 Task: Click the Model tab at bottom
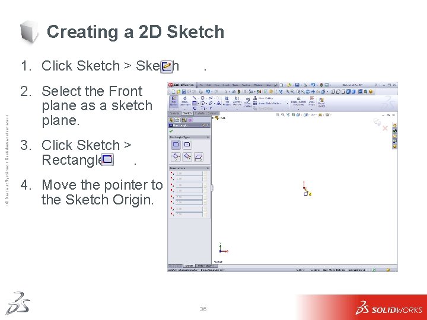(x=189, y=265)
